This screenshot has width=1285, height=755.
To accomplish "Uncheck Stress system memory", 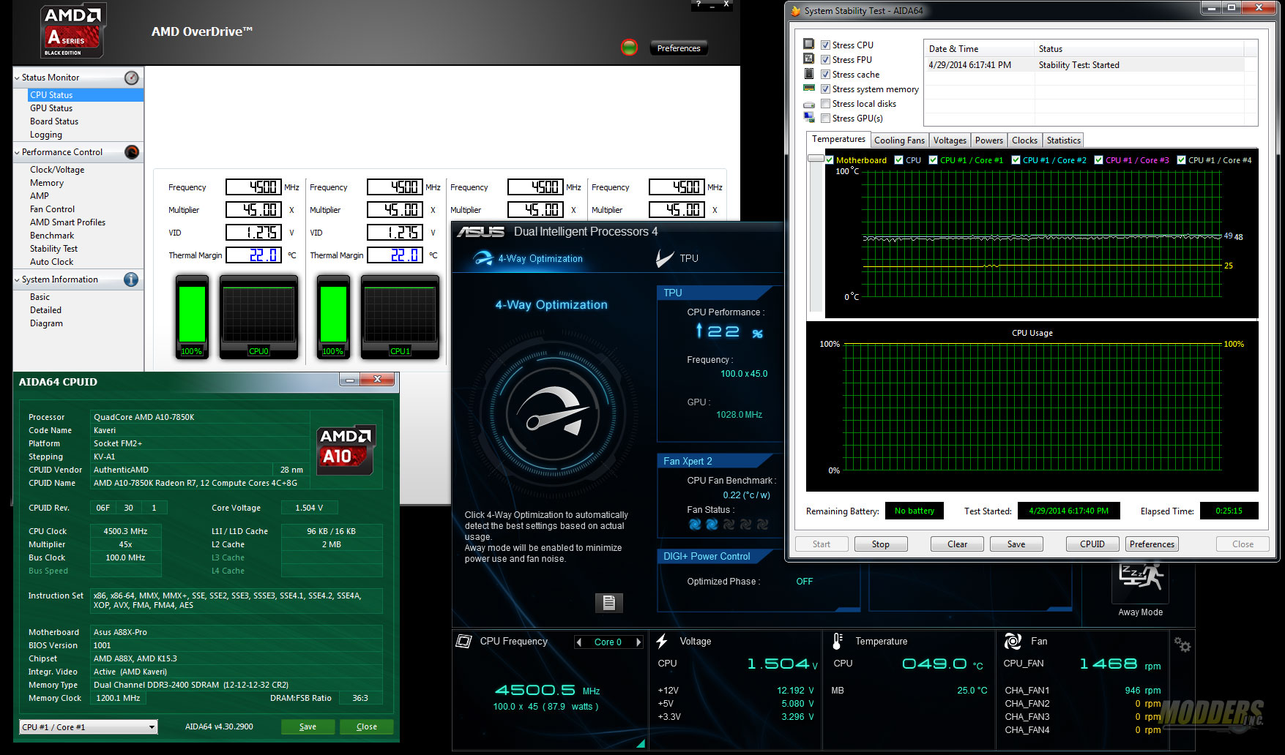I will pos(825,89).
